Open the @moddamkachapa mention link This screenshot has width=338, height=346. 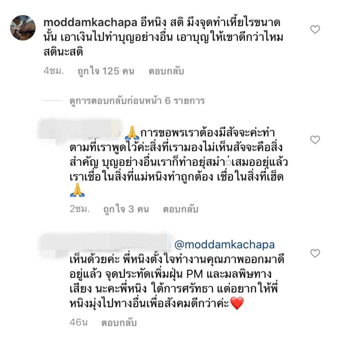pyautogui.click(x=225, y=244)
